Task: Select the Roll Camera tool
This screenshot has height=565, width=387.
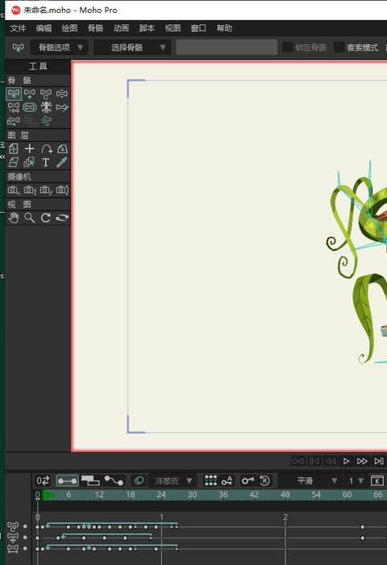Action: [x=46, y=190]
